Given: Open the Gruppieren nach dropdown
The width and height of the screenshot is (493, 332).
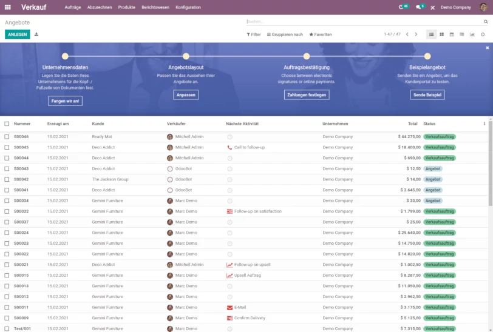Looking at the screenshot, I should tap(285, 34).
